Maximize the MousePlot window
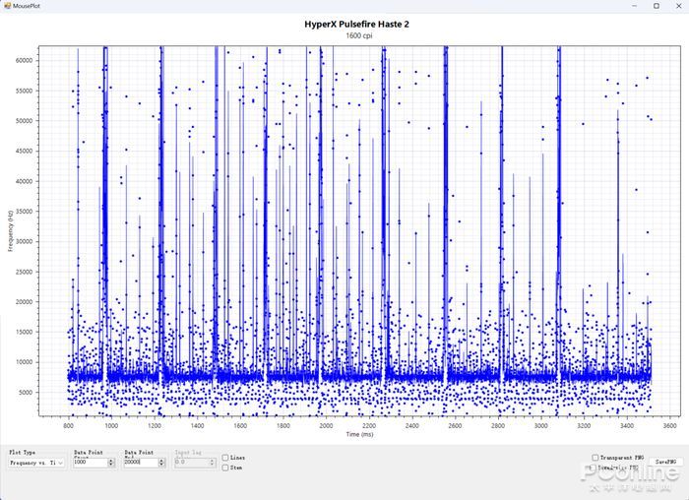 tap(657, 6)
